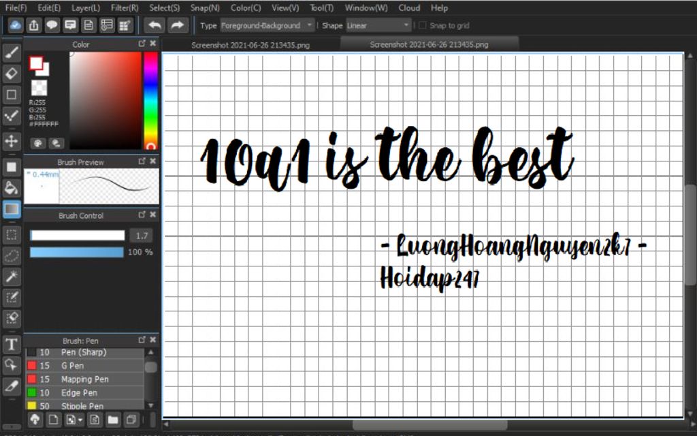Screen dimensions: 697x436
Task: Open the Snap menu
Action: point(205,8)
